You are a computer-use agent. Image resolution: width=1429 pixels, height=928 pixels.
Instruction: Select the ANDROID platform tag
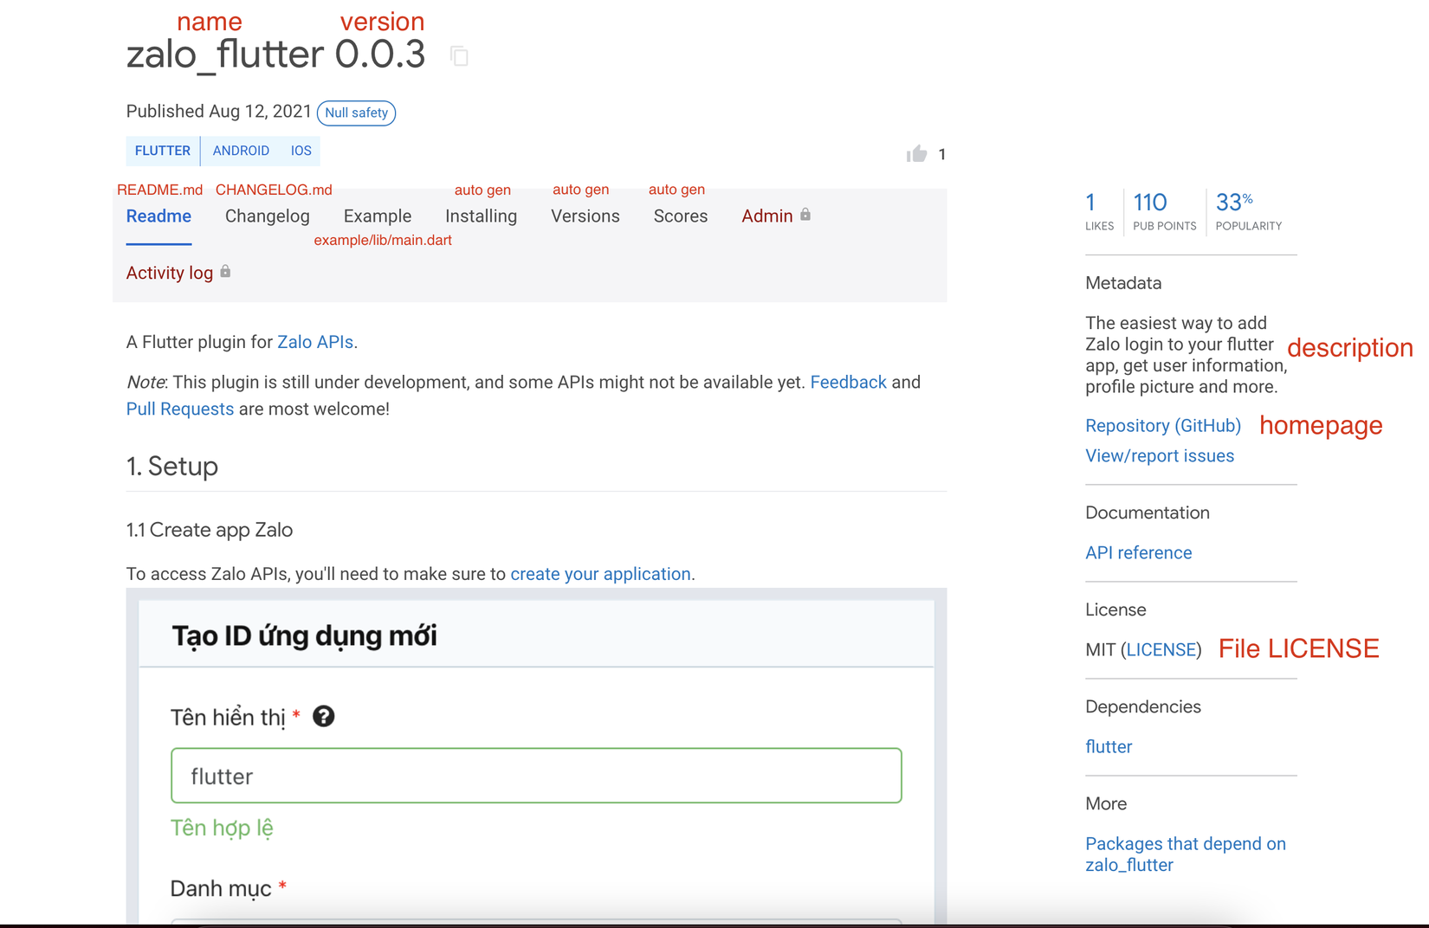pyautogui.click(x=242, y=151)
